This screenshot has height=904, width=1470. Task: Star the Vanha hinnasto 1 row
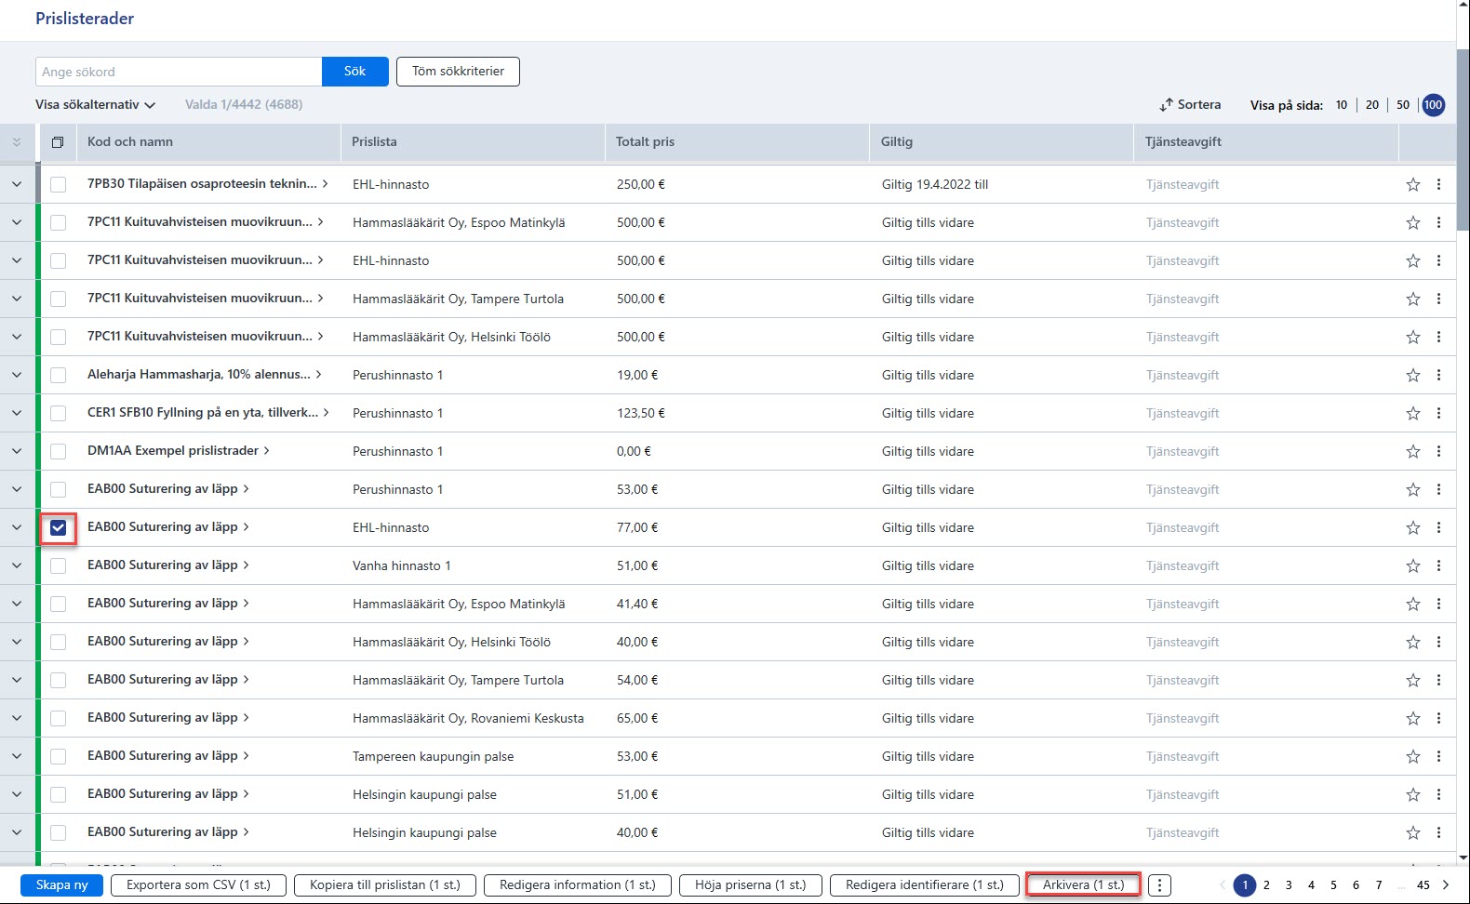(1412, 565)
